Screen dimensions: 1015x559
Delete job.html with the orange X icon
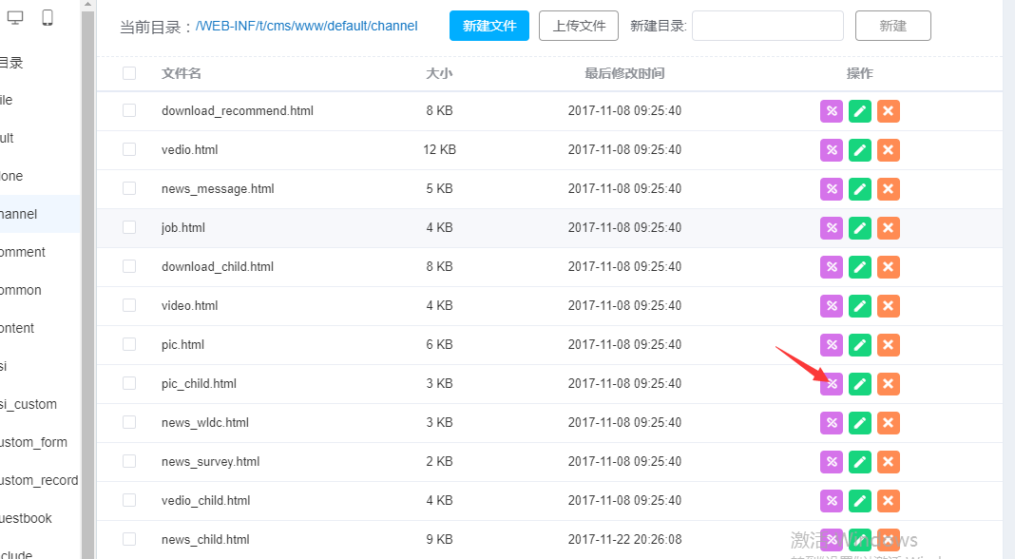tap(889, 228)
